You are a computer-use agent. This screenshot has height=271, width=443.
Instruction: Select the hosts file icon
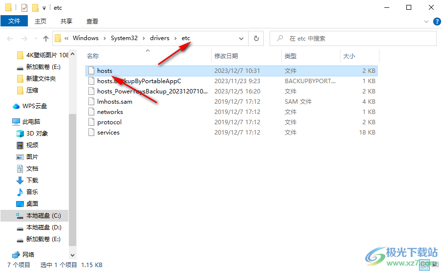91,71
